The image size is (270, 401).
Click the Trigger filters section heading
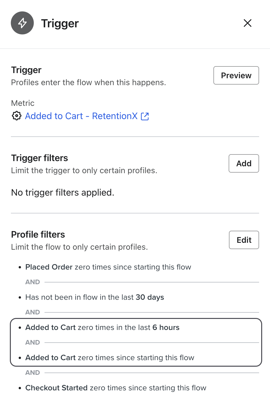(39, 158)
